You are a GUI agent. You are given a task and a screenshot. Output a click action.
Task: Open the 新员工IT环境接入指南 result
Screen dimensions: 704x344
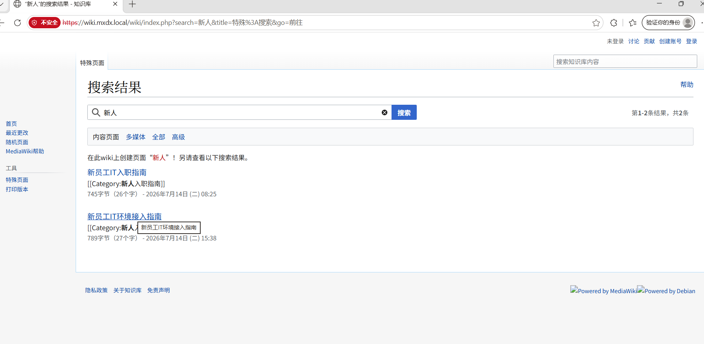(124, 217)
